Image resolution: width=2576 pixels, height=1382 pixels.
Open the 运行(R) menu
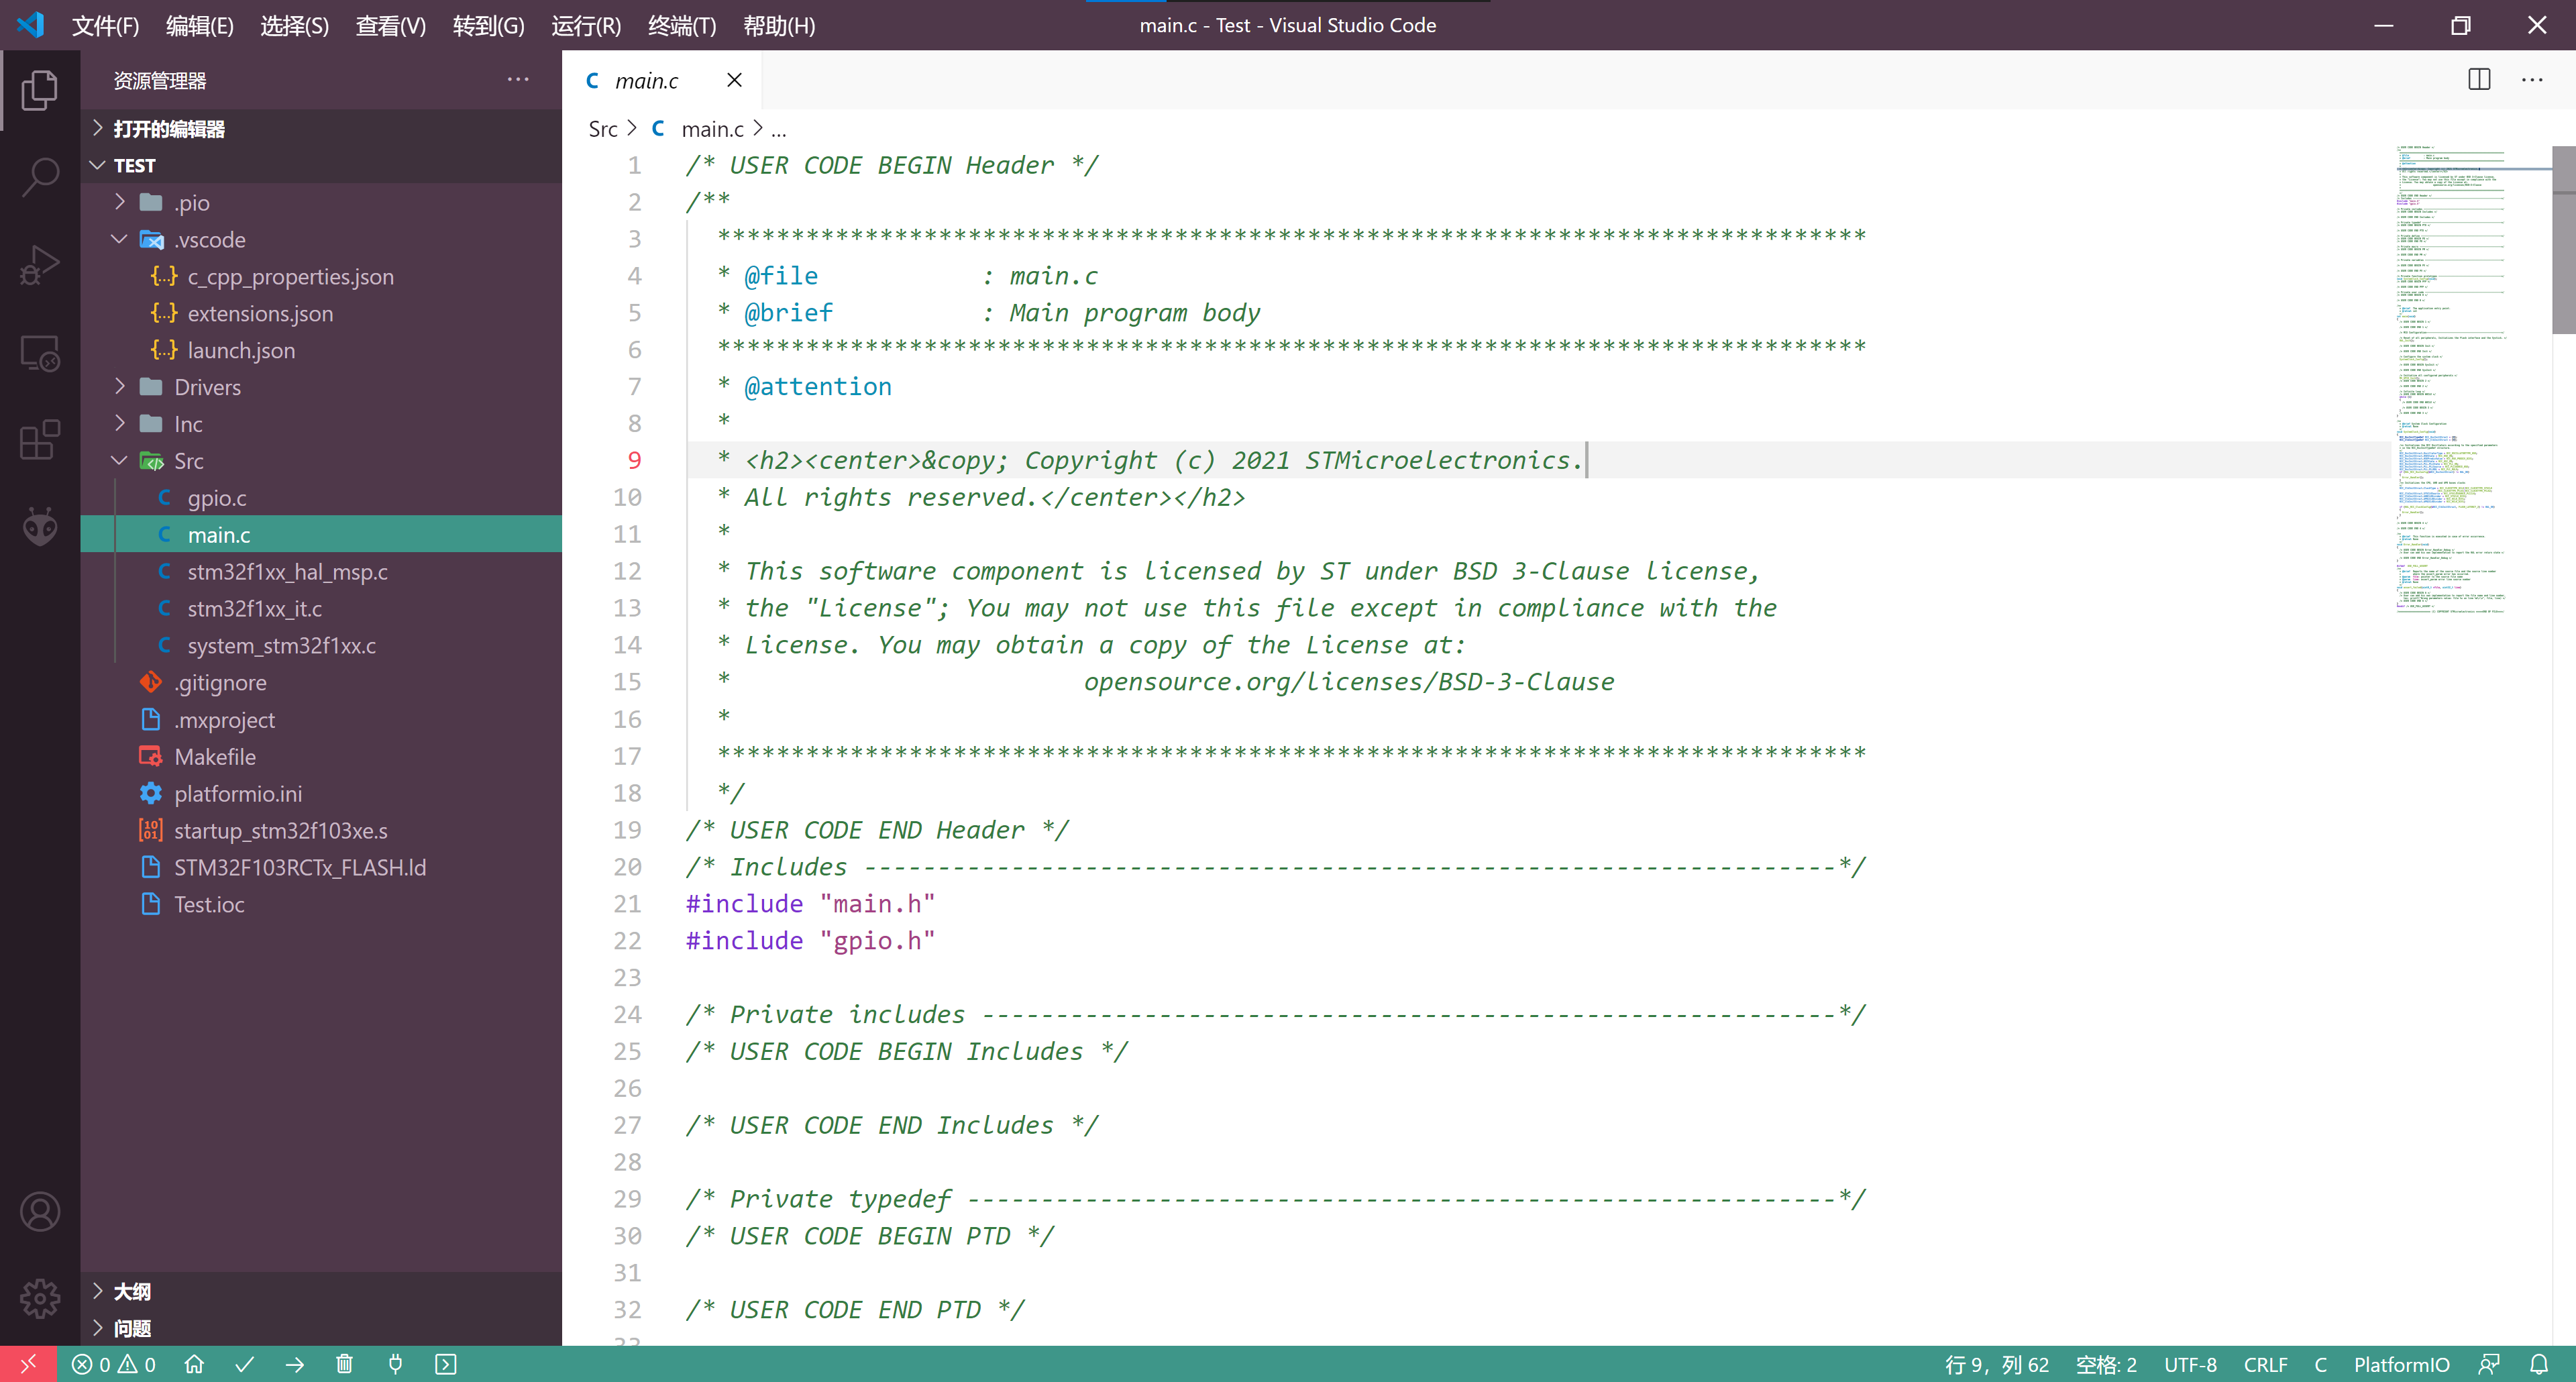pos(586,25)
